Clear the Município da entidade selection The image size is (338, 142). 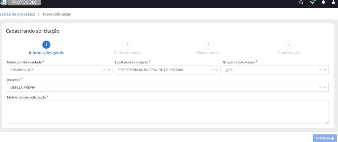tap(104, 70)
